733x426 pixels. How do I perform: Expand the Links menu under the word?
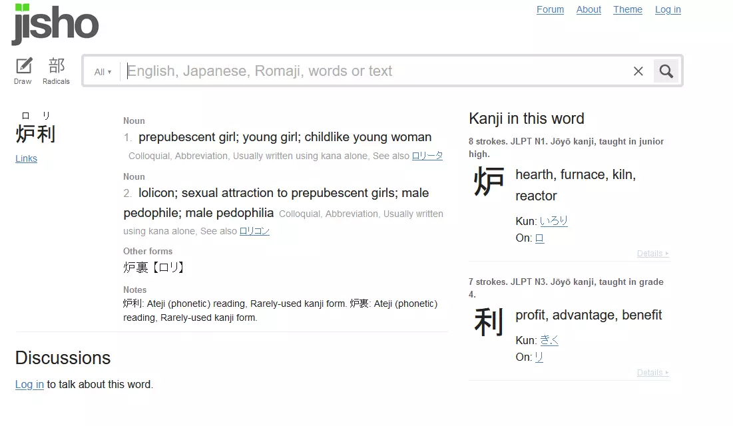(26, 158)
